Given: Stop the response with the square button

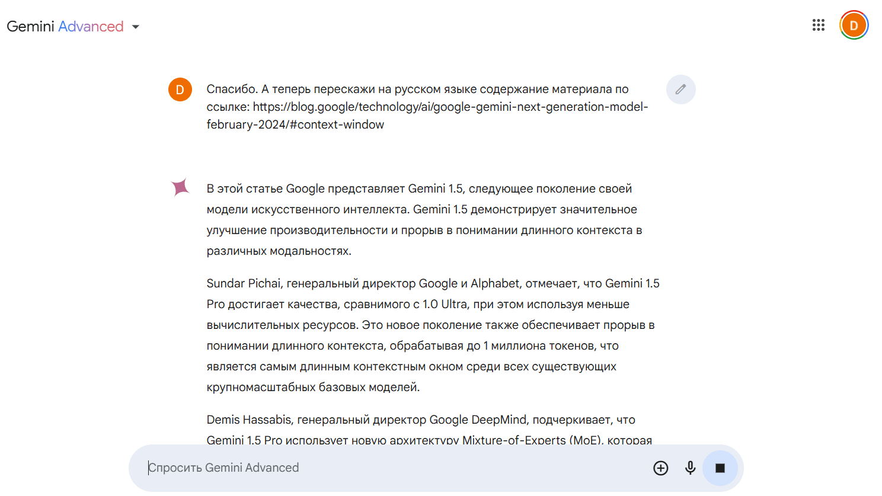Looking at the screenshot, I should click(720, 468).
